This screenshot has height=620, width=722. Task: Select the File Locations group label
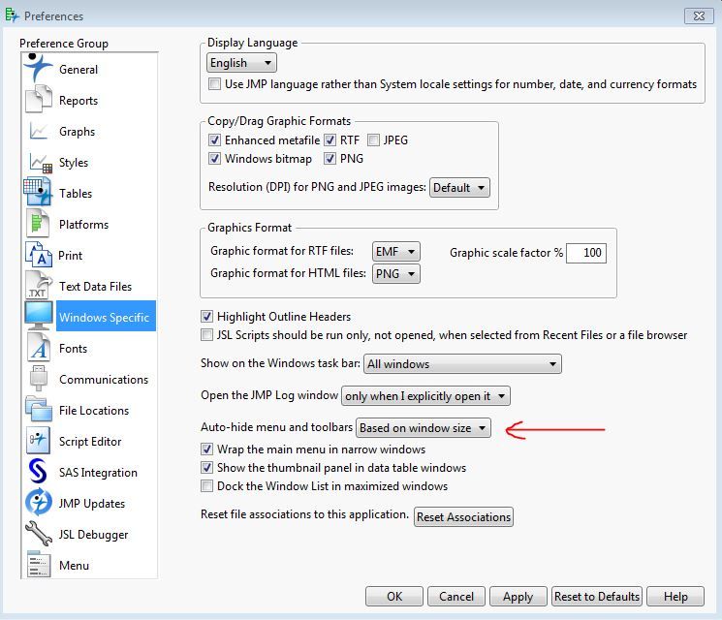pyautogui.click(x=94, y=410)
